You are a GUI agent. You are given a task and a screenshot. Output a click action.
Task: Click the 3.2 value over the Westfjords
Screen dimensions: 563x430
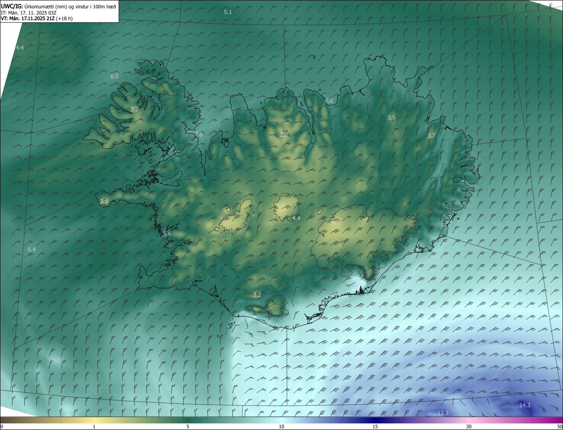(134, 109)
